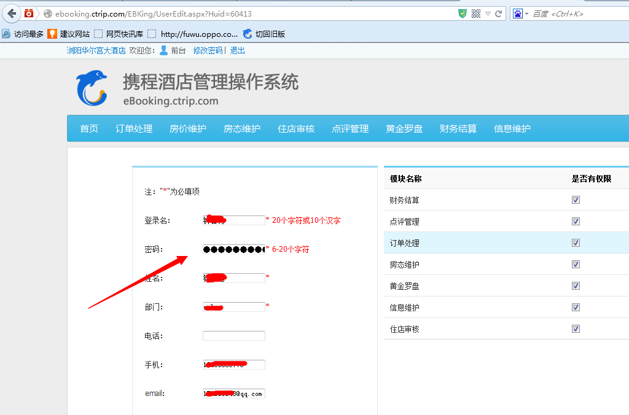Viewport: 629px width, 415px height.
Task: Click the red bookmark icon beside back button
Action: (x=29, y=14)
